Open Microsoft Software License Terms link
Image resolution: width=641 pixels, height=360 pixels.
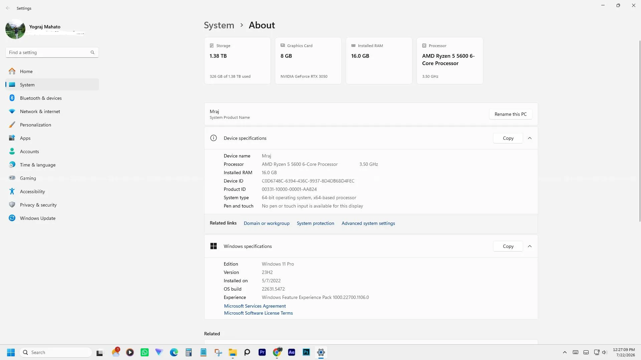pos(258,313)
